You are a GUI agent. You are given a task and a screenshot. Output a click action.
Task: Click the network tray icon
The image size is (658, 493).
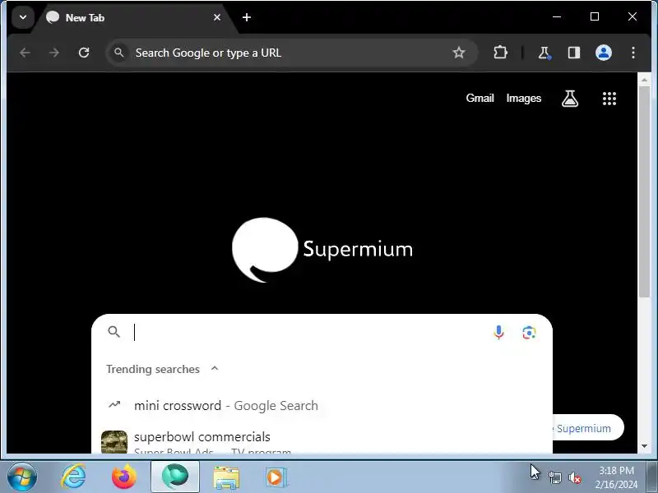tap(554, 477)
